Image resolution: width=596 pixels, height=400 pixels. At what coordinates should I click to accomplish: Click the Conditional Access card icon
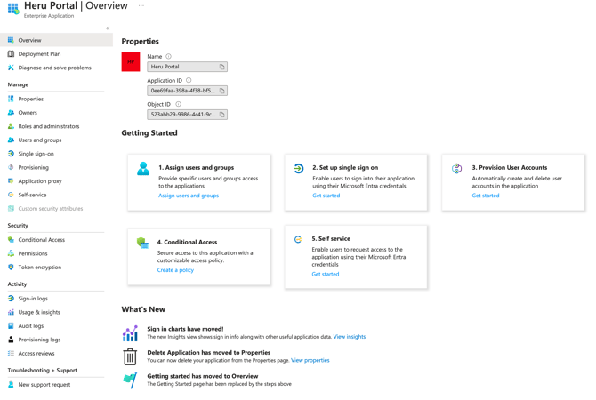[142, 243]
